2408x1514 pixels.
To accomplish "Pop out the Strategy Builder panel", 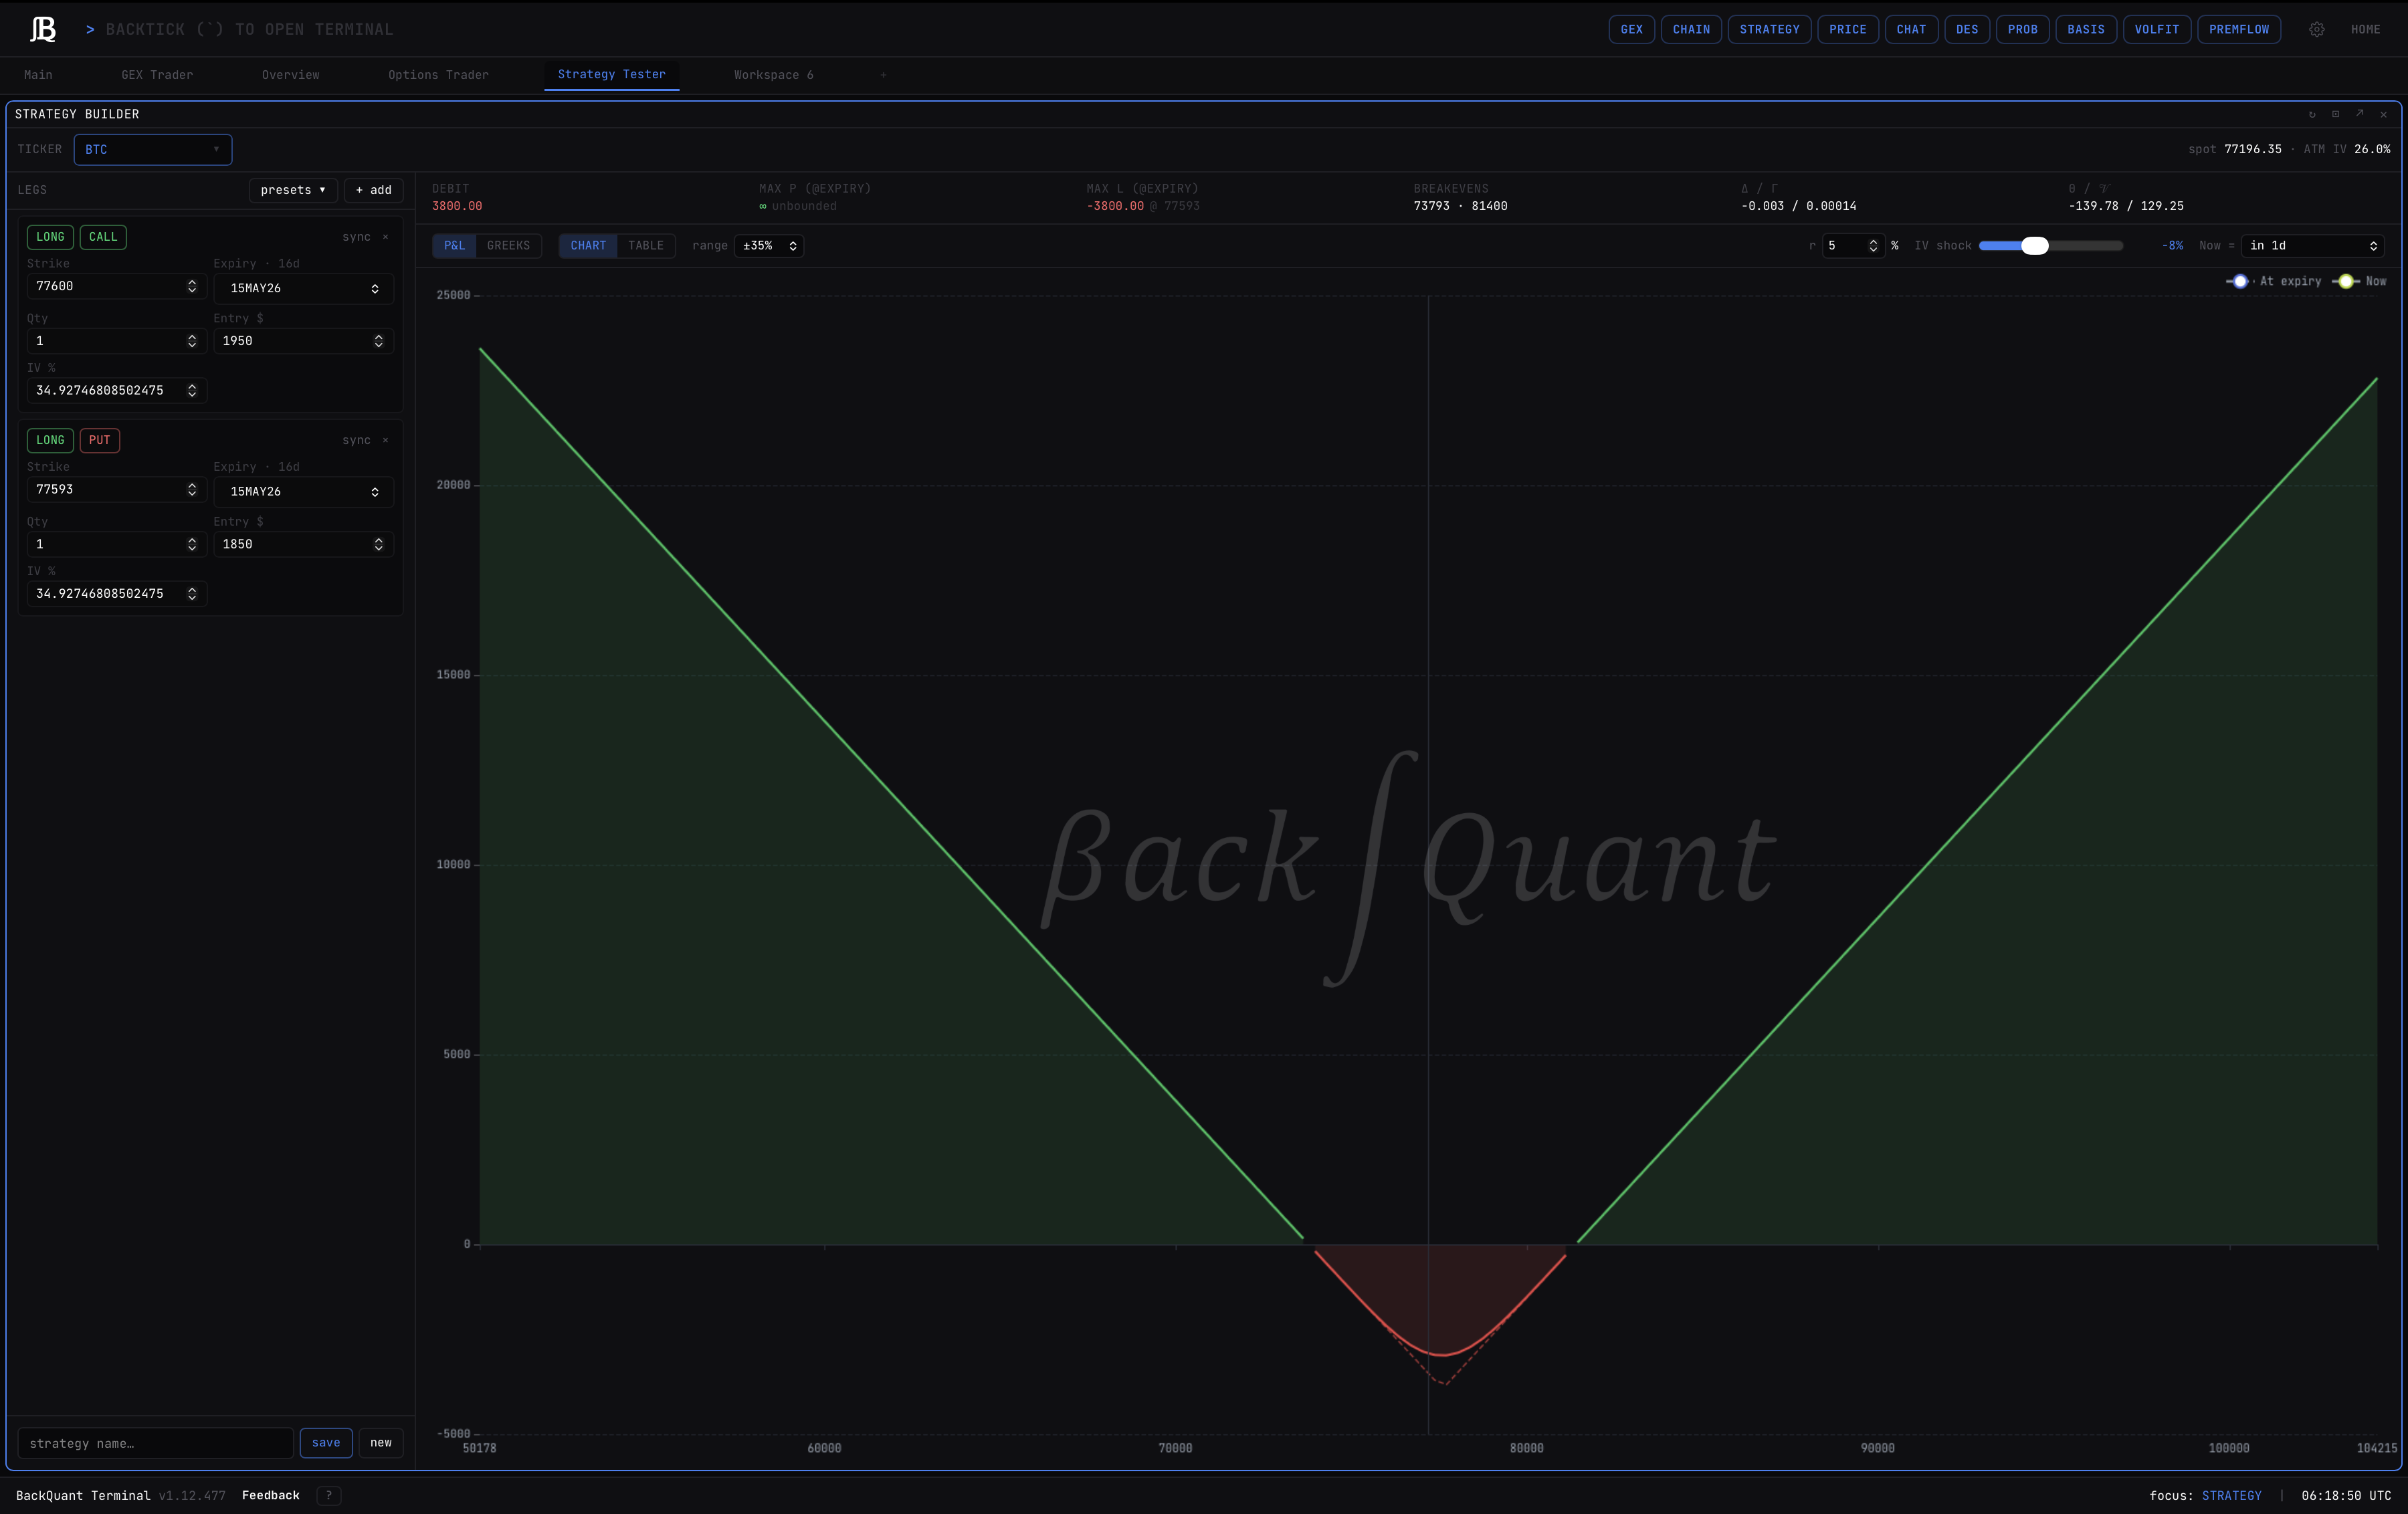I will pos(2360,114).
